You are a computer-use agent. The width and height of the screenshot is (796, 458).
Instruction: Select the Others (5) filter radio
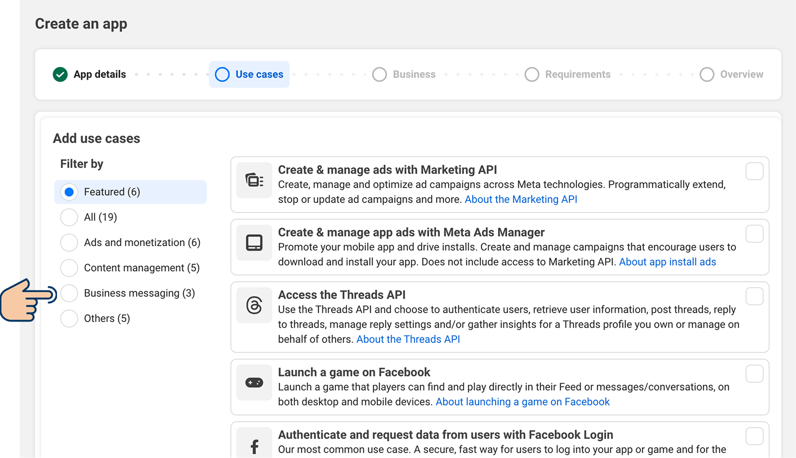(x=69, y=319)
